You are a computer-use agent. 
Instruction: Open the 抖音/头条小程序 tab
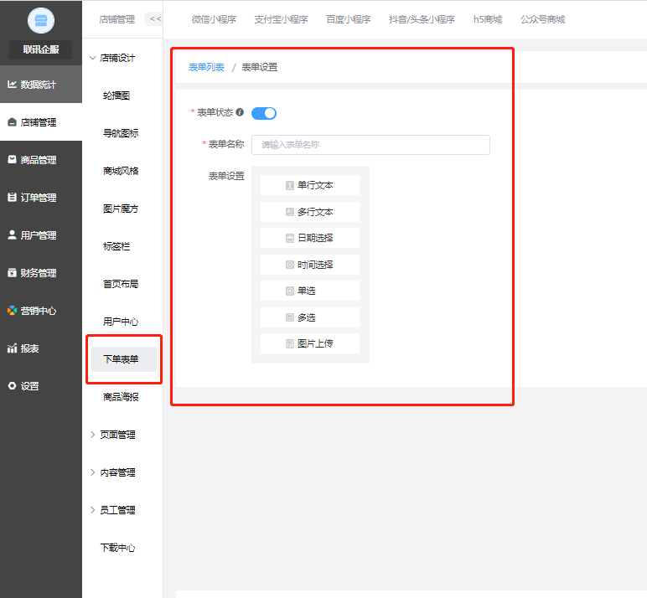tap(422, 19)
